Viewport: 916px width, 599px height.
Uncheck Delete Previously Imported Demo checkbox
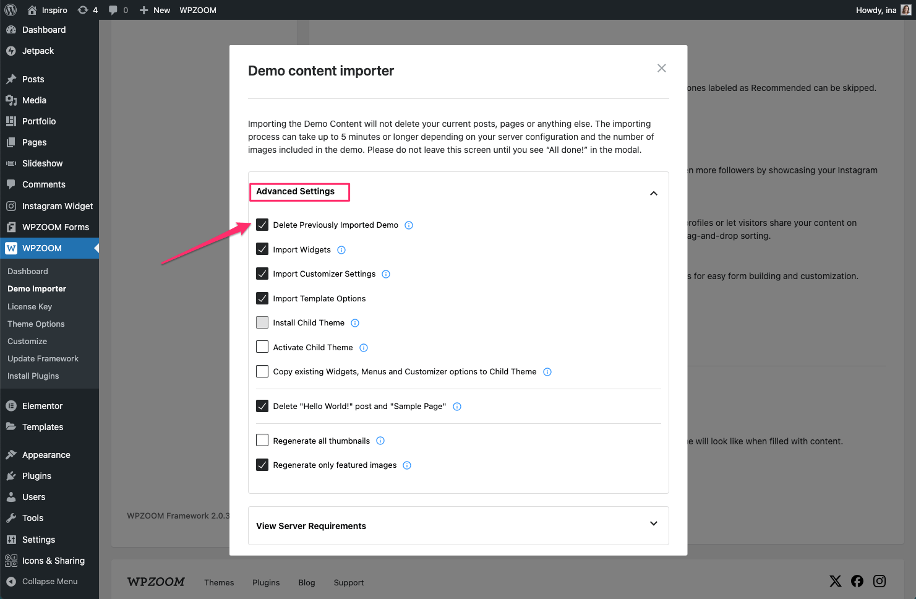[262, 225]
